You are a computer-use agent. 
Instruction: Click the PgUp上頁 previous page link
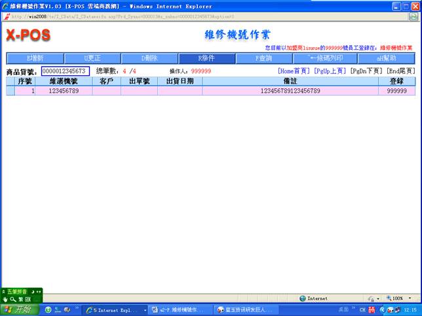point(330,71)
